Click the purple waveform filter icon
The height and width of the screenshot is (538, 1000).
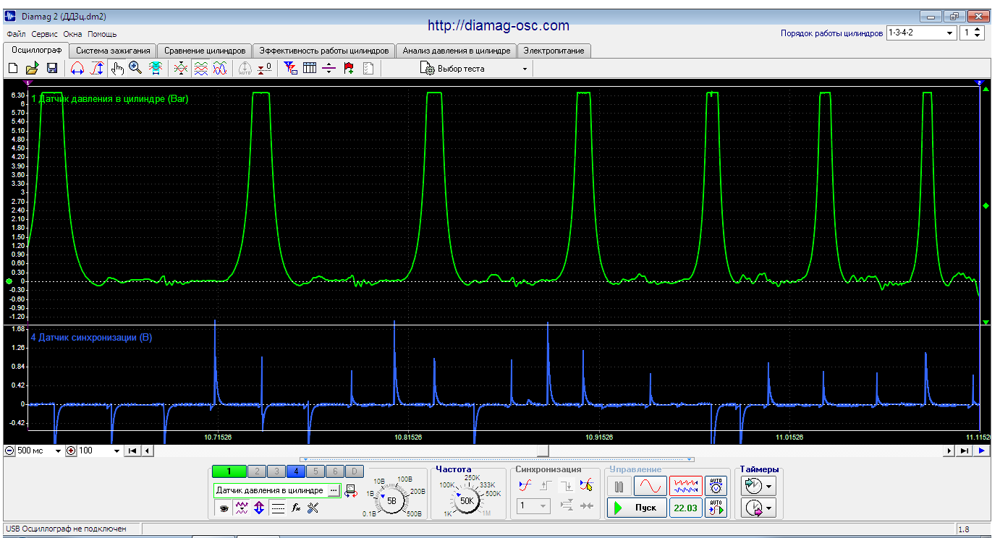click(242, 508)
